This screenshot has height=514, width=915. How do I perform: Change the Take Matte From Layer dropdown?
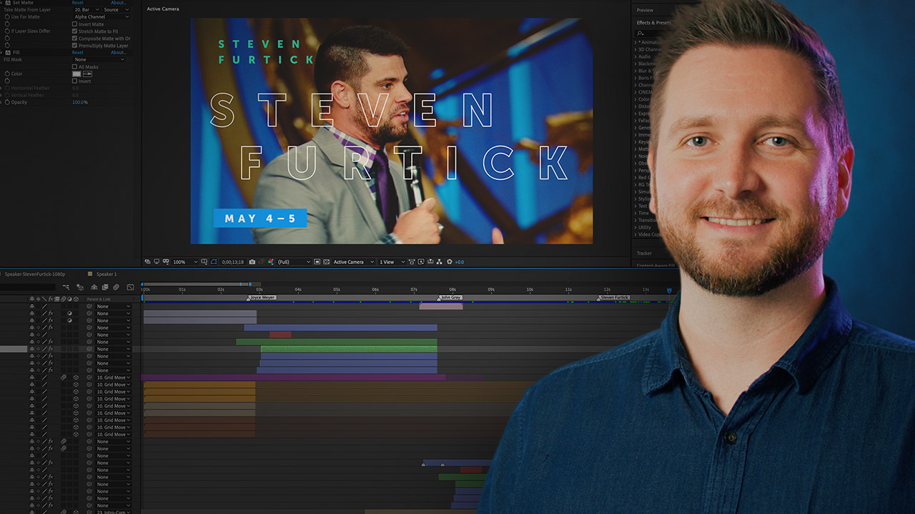(86, 10)
